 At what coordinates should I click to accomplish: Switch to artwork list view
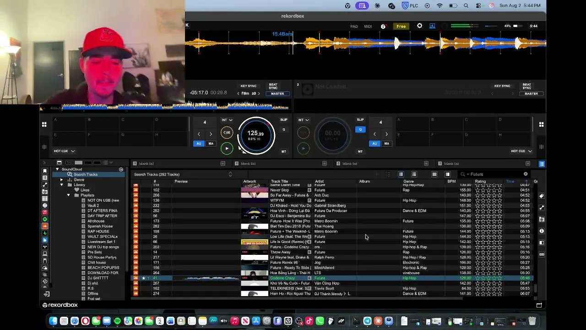[x=414, y=174]
